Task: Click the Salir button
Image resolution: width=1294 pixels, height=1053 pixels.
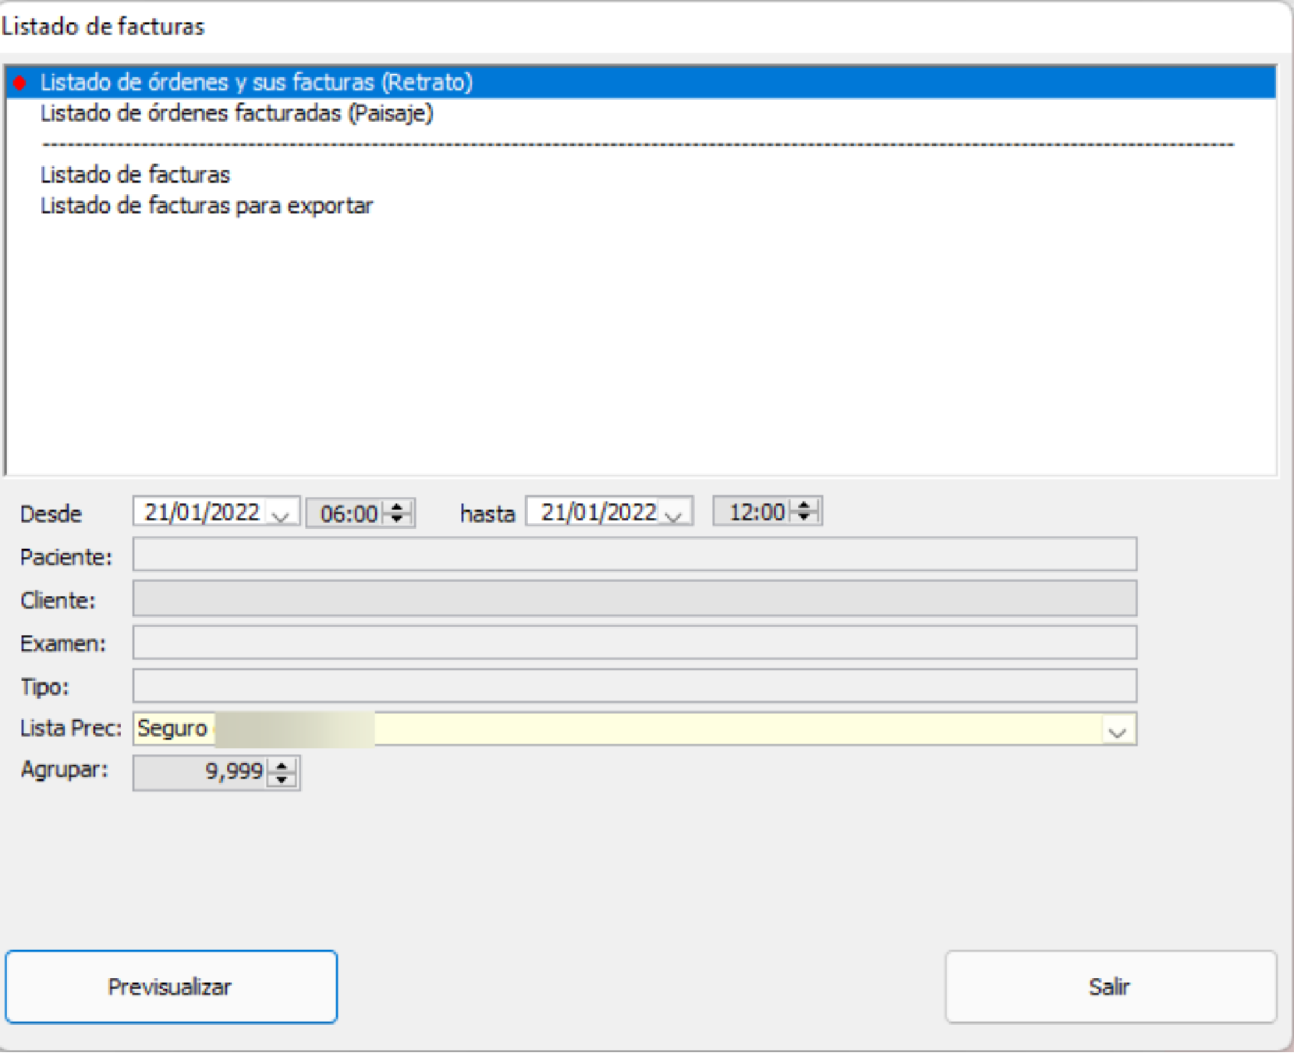Action: [x=1110, y=987]
